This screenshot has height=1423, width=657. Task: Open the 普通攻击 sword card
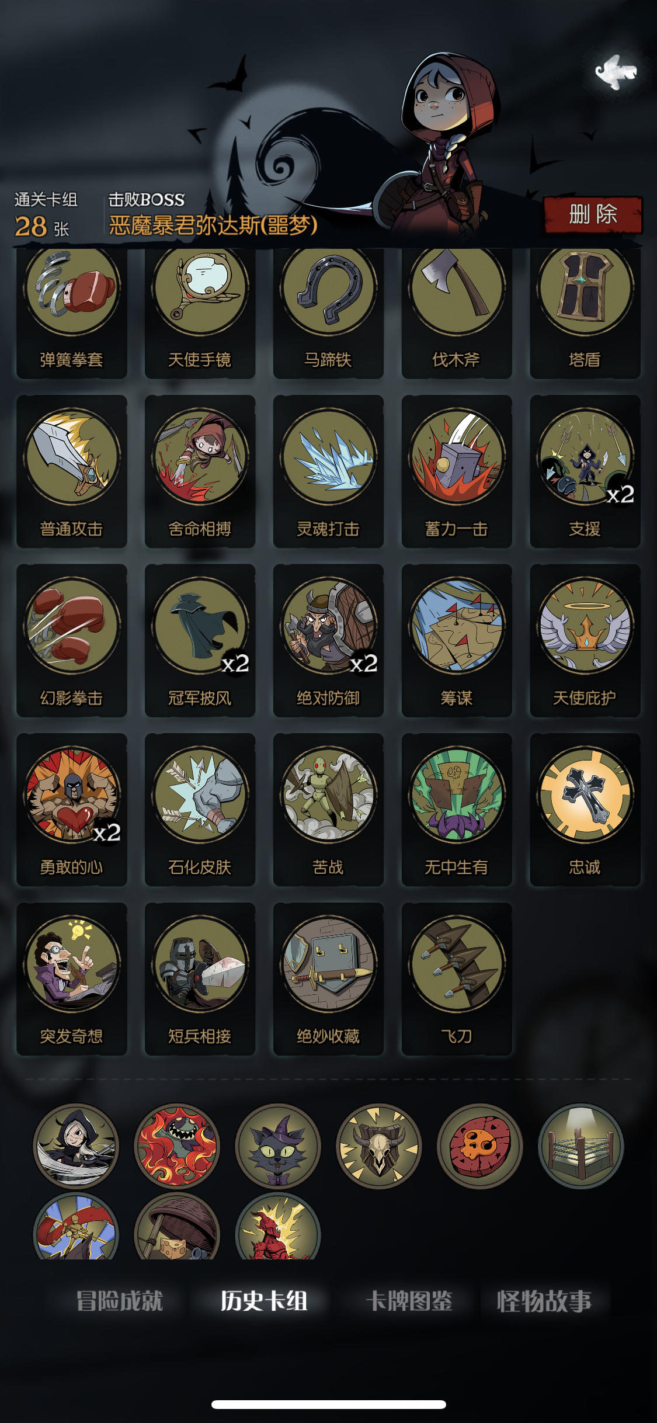(x=72, y=471)
